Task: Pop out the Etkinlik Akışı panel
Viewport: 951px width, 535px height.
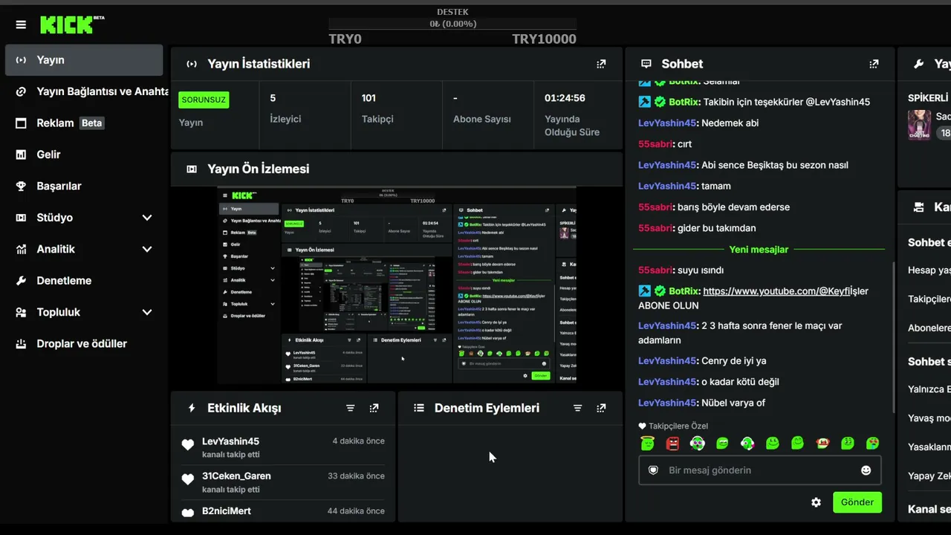Action: tap(374, 408)
